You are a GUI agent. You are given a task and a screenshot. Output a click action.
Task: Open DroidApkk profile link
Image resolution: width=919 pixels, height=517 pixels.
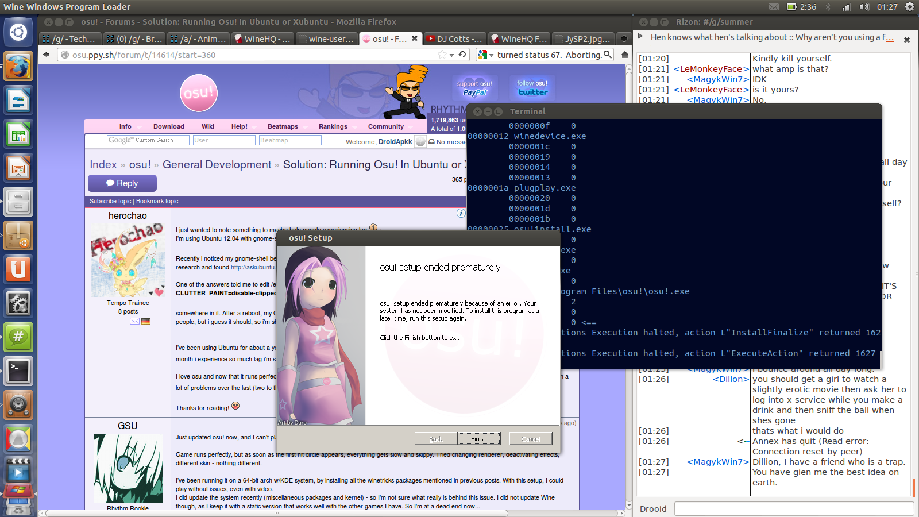pos(395,142)
